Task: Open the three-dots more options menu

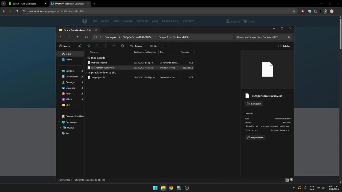Action: (167, 46)
